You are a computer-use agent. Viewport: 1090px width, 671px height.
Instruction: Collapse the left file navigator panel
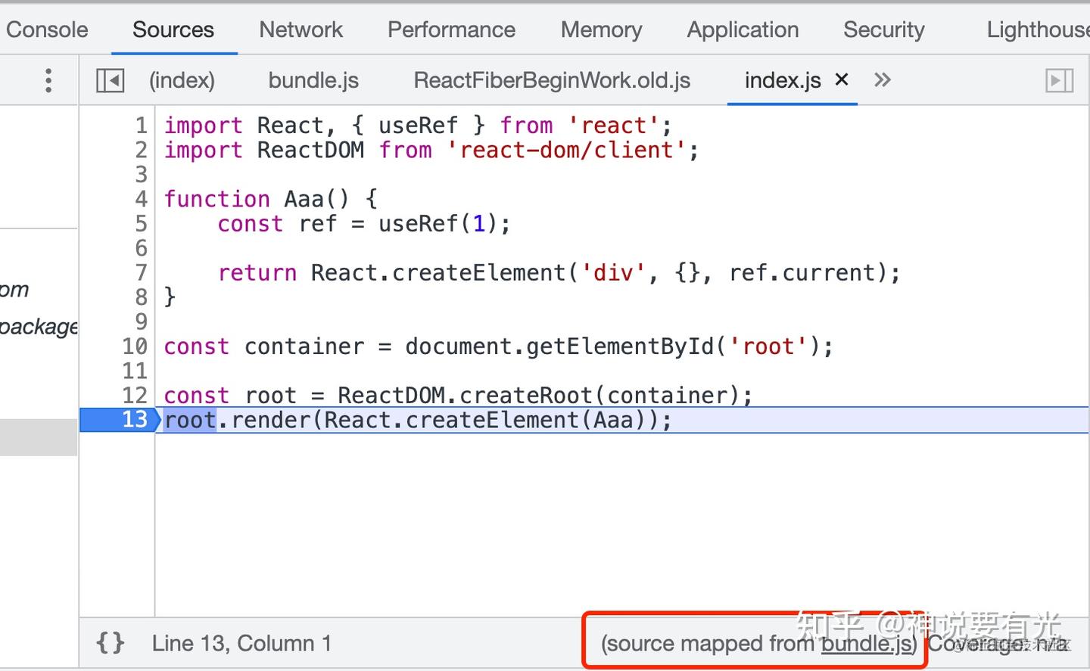pos(109,79)
